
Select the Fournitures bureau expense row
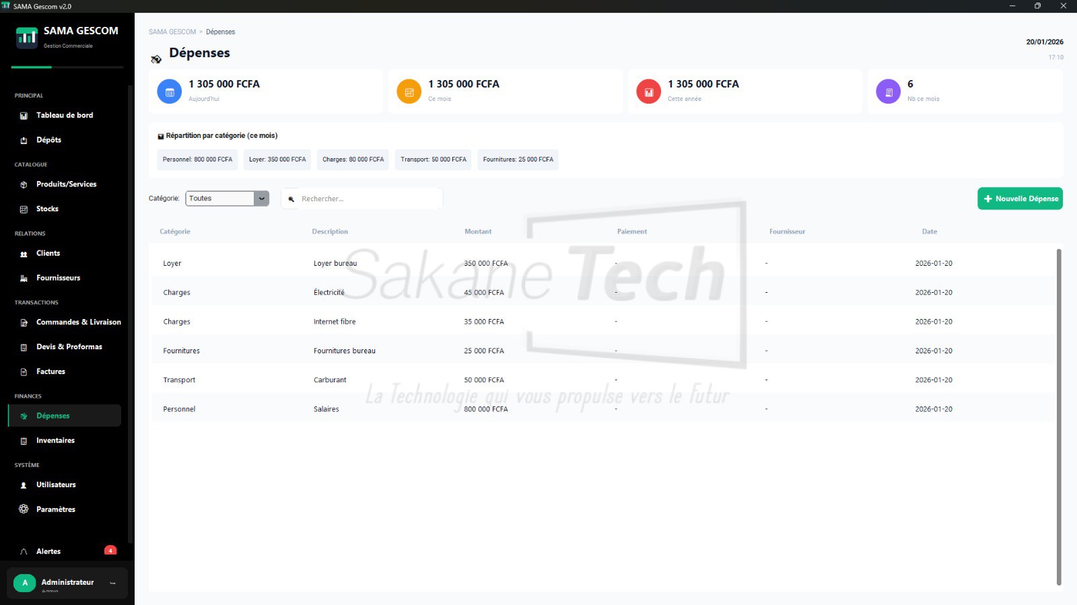point(603,351)
